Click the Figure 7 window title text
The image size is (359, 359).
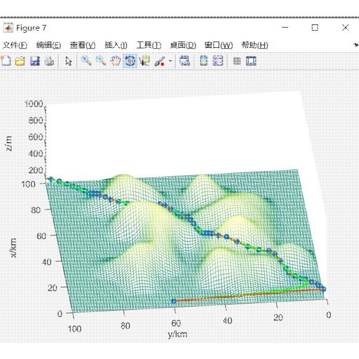31,28
